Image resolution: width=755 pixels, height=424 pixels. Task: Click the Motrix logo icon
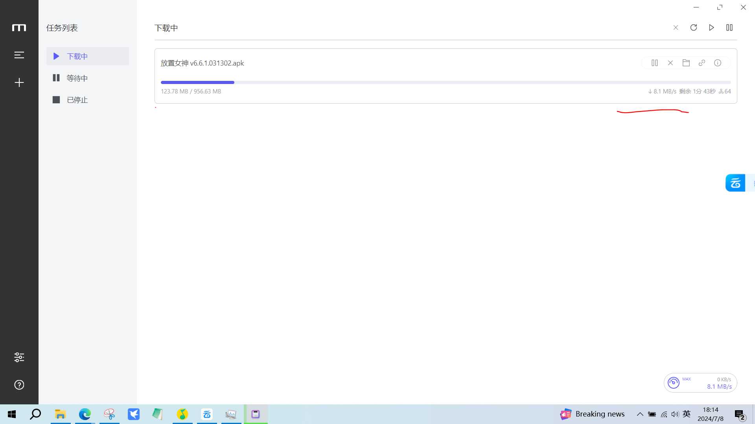click(x=19, y=27)
